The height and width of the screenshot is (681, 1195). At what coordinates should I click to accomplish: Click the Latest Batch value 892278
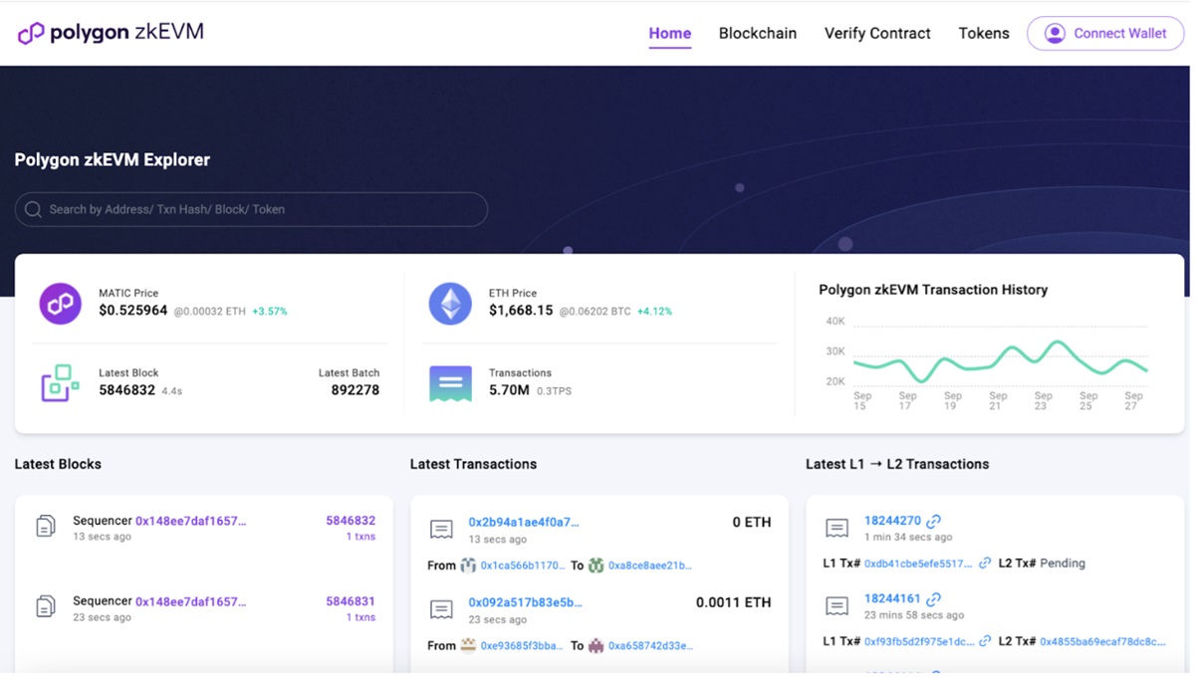click(x=356, y=390)
